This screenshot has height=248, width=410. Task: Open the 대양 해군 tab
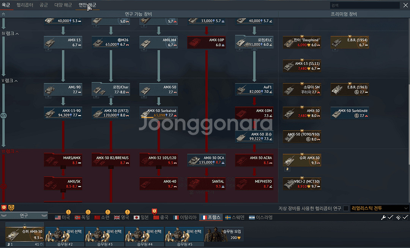pos(63,5)
